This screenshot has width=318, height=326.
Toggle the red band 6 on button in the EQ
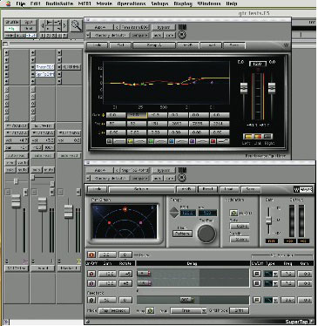click(x=213, y=141)
